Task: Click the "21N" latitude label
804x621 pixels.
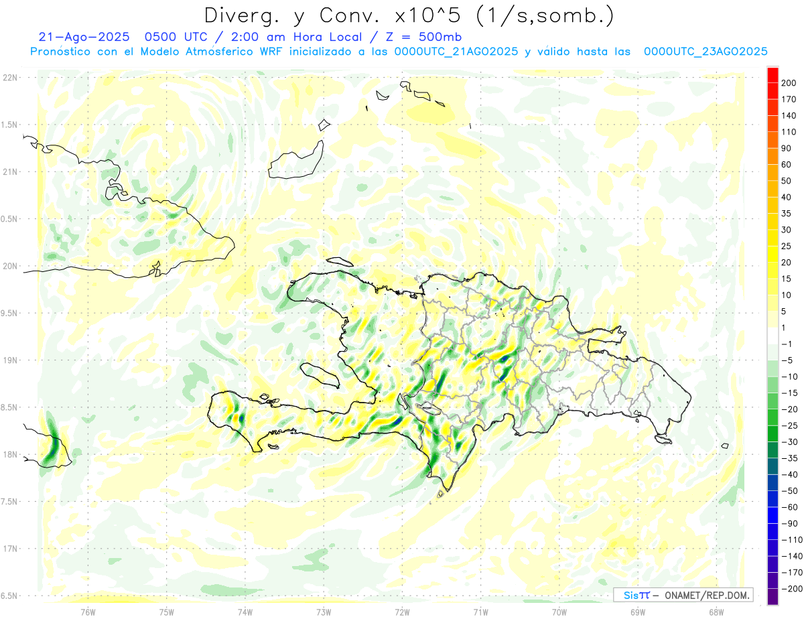Action: tap(11, 171)
